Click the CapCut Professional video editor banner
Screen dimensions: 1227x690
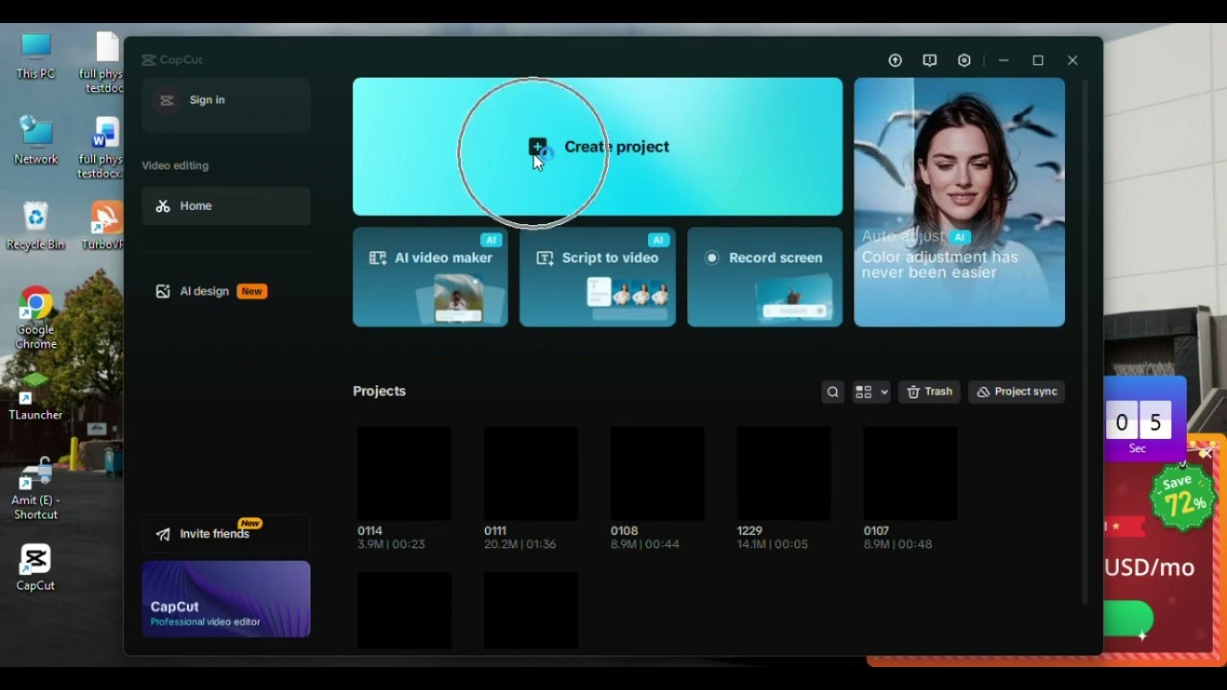pyautogui.click(x=226, y=599)
